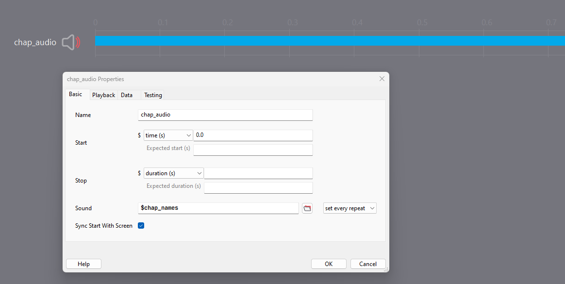
Task: Click the blue chap_audio timeline bar
Action: [x=330, y=41]
